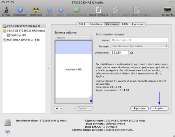The height and width of the screenshot is (137, 175).
Task: Click the Attiva mount toolbar icon
Action: (49, 10)
